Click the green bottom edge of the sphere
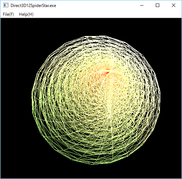Viewport: 182px width, 179px height. (x=93, y=163)
